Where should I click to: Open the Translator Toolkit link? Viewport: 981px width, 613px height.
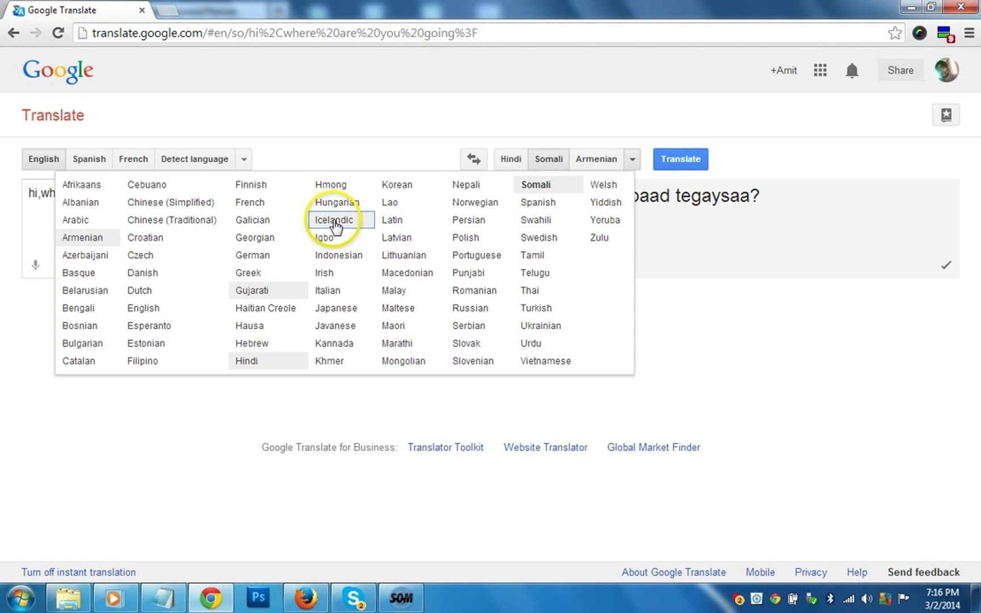[445, 447]
